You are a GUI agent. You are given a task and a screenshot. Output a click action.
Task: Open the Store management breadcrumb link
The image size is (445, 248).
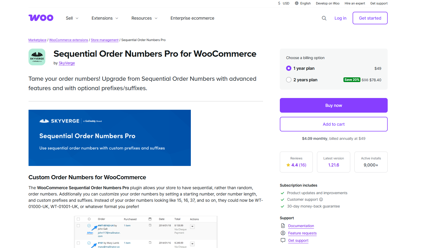(104, 40)
